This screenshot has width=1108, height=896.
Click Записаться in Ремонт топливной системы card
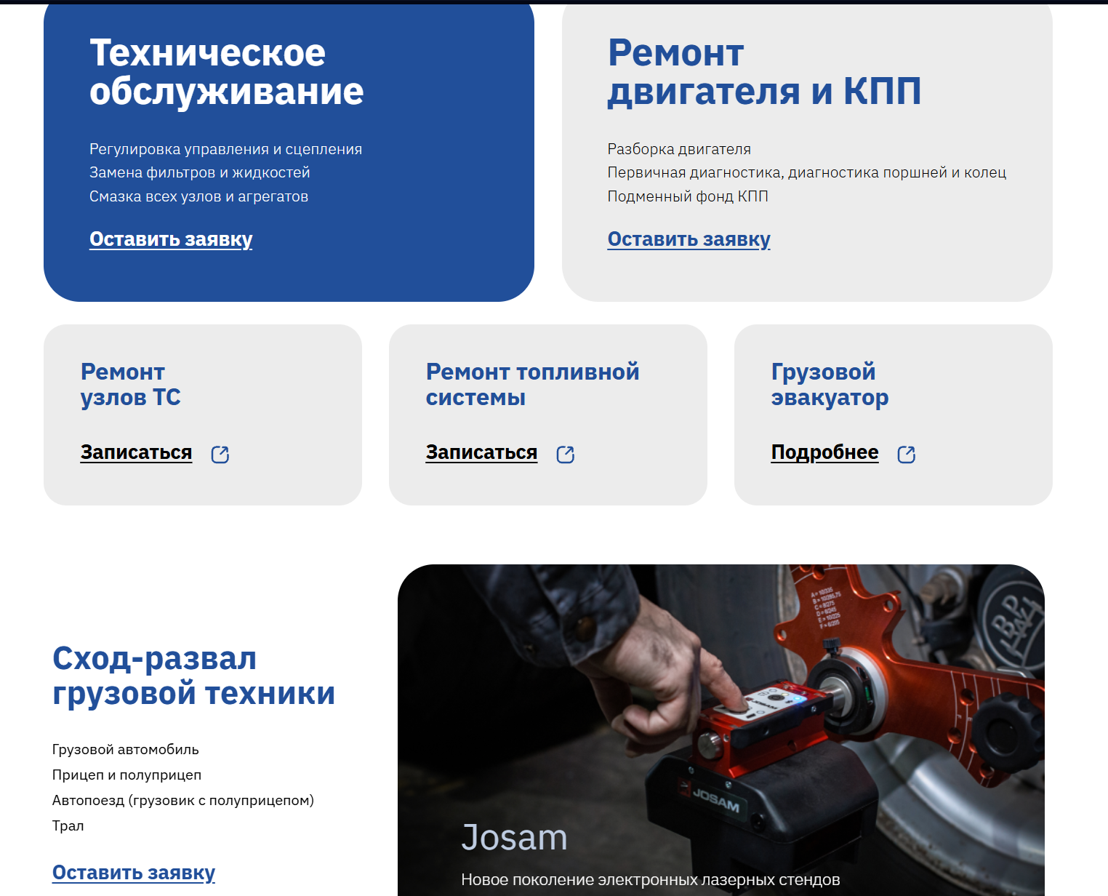[481, 452]
